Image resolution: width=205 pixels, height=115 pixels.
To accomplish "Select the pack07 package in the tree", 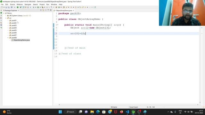I will 14,35.
